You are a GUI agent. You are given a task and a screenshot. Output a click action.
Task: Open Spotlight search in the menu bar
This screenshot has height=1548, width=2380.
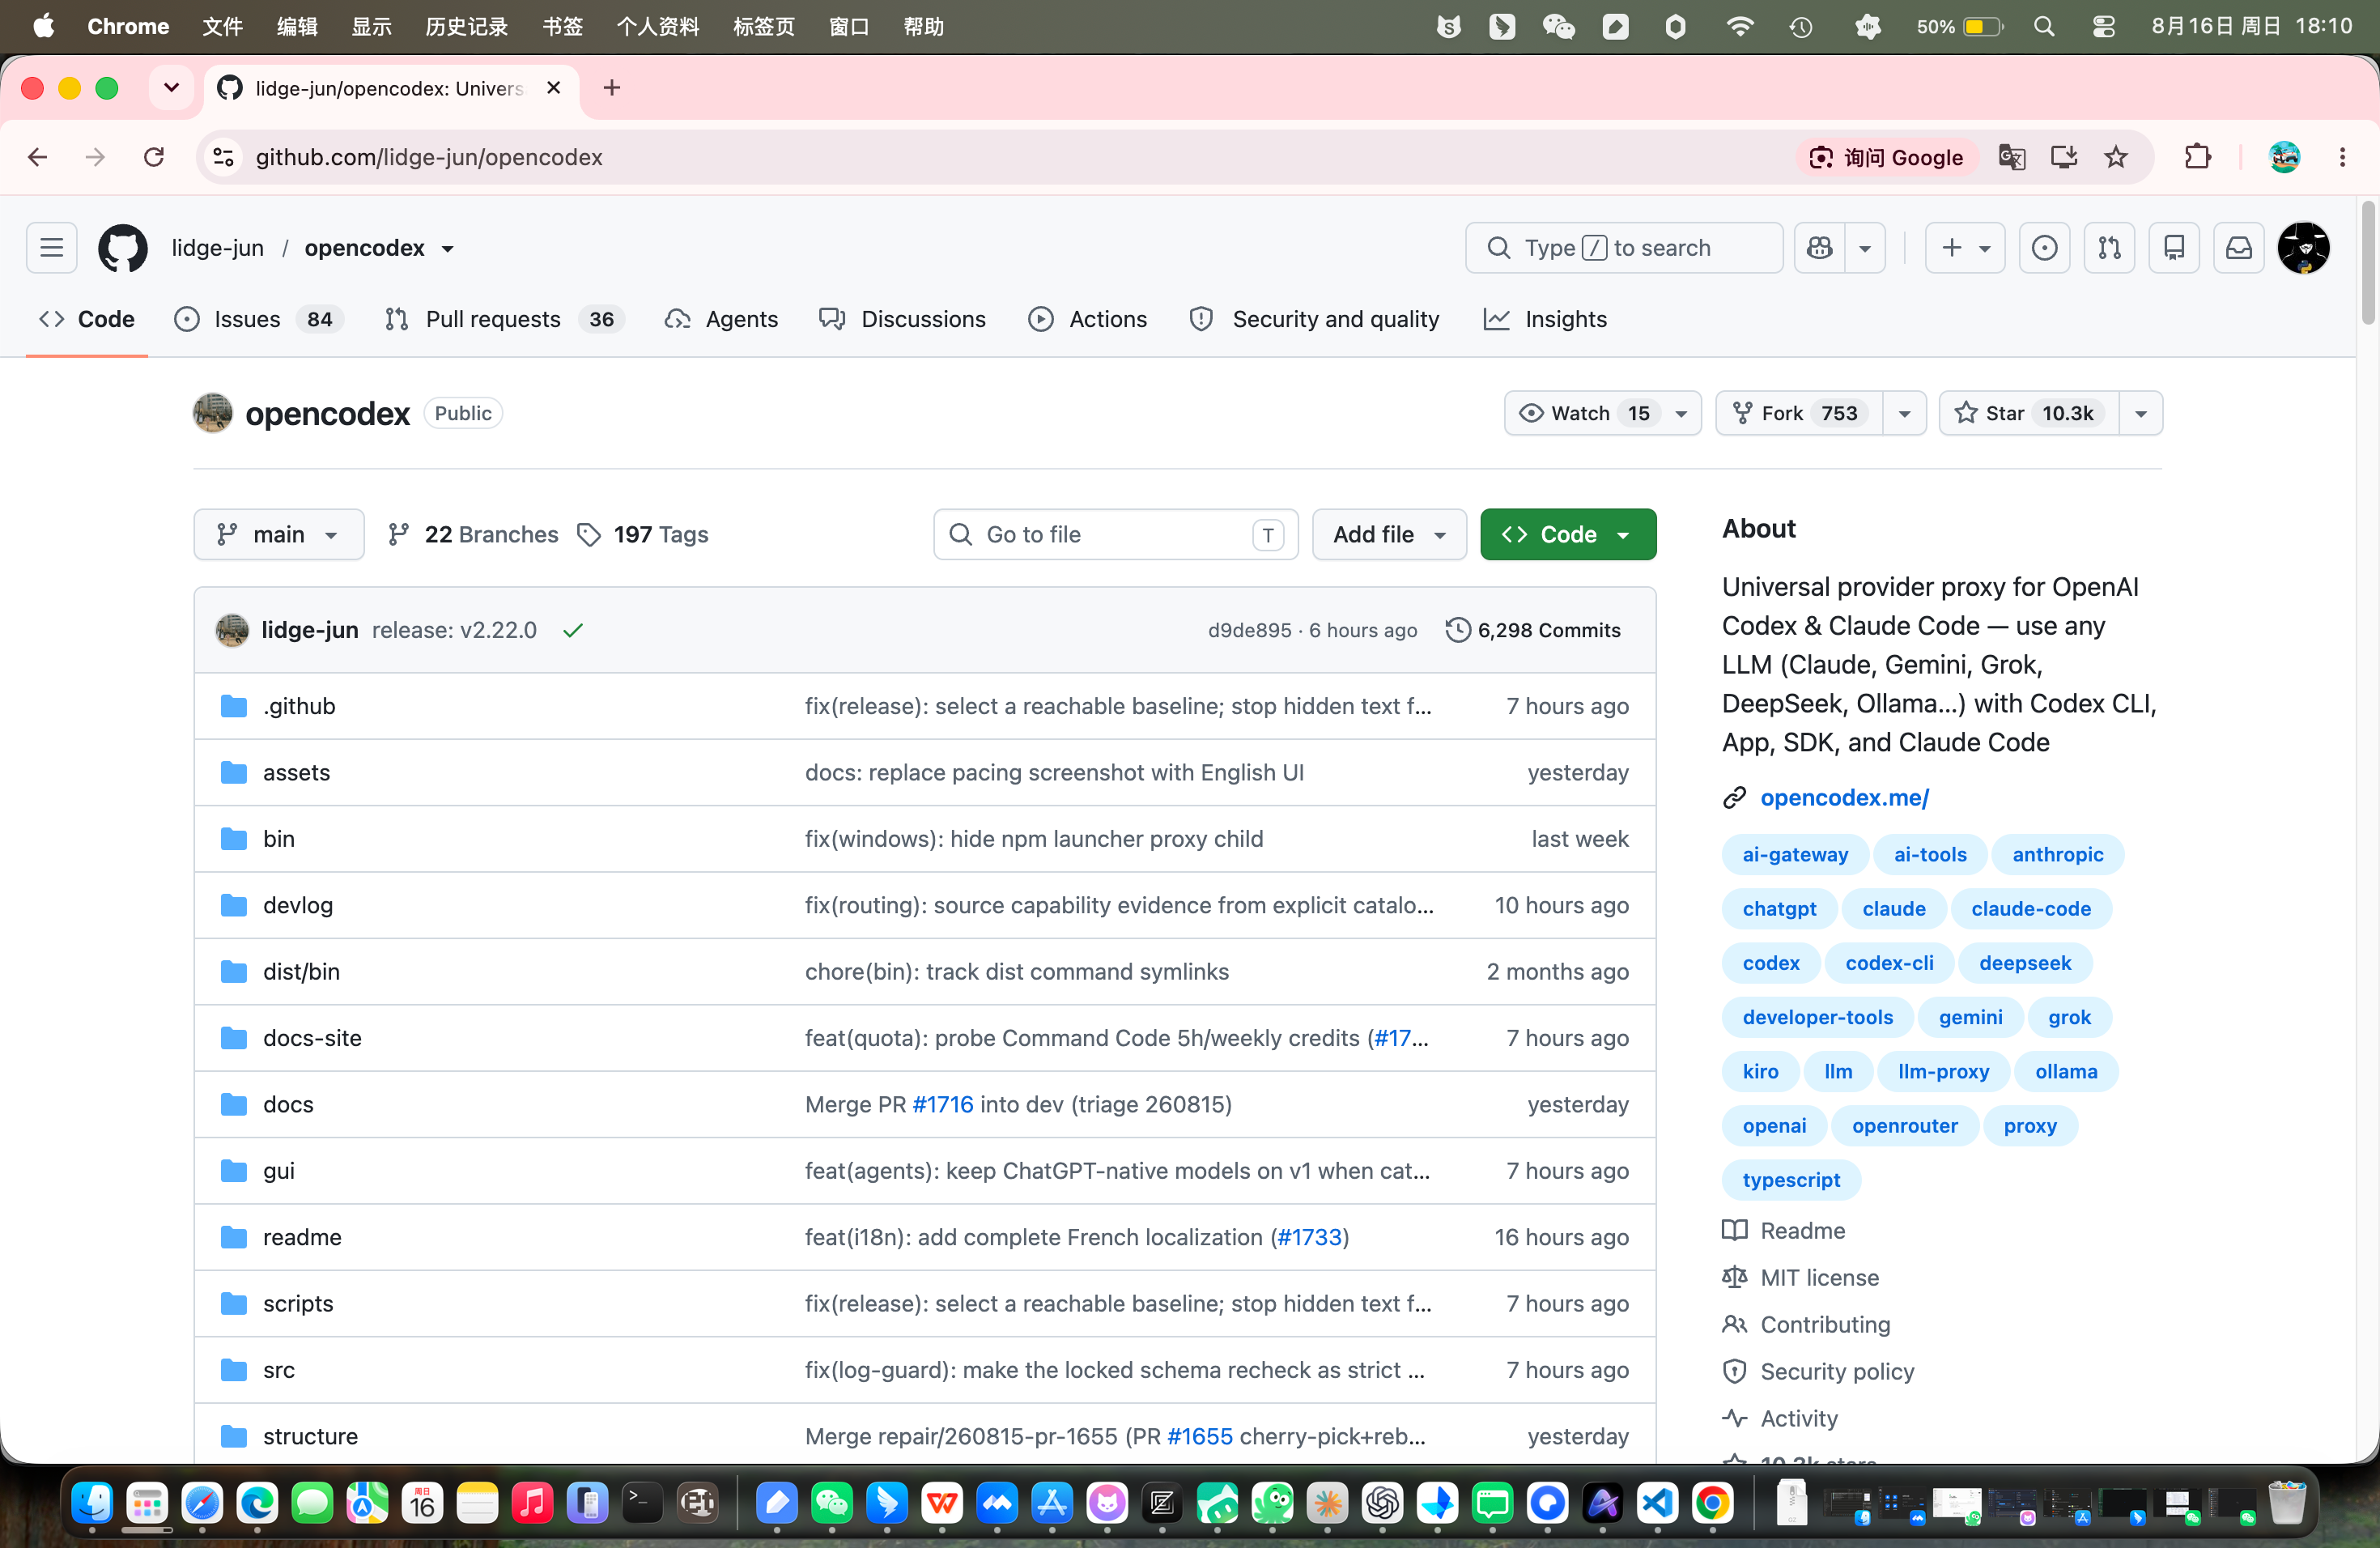click(2044, 27)
